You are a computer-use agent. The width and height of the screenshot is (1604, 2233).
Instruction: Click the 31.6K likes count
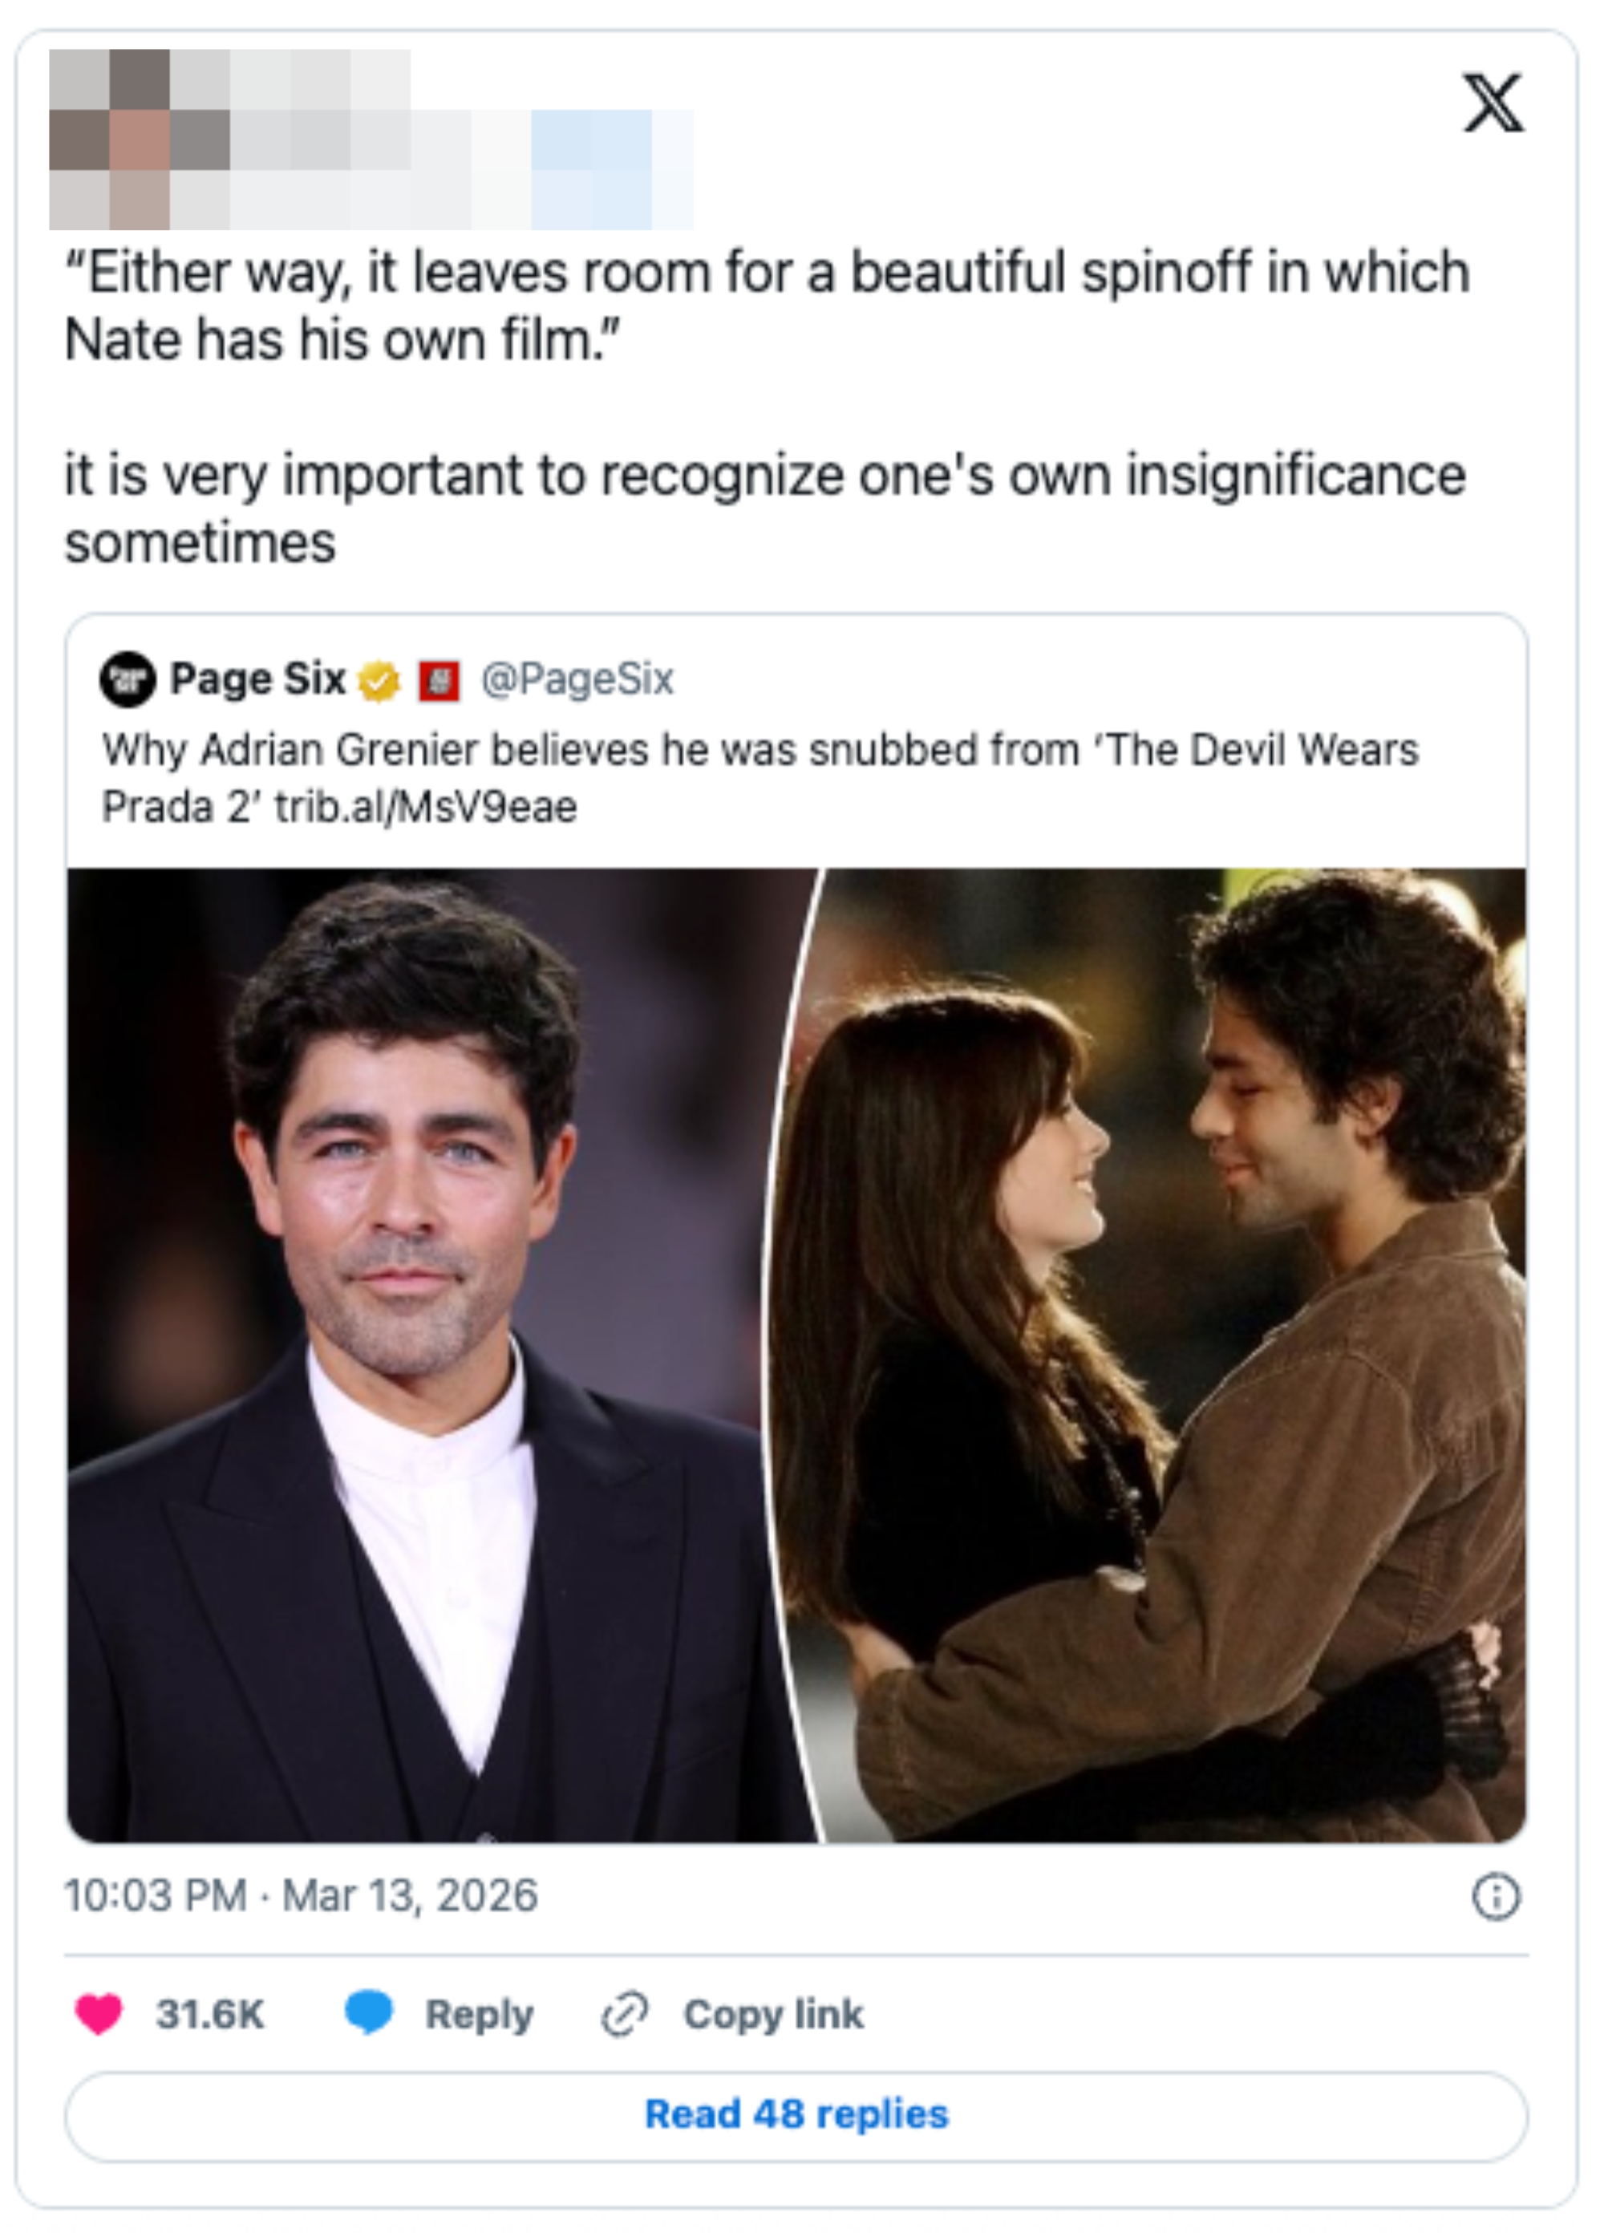point(210,2013)
